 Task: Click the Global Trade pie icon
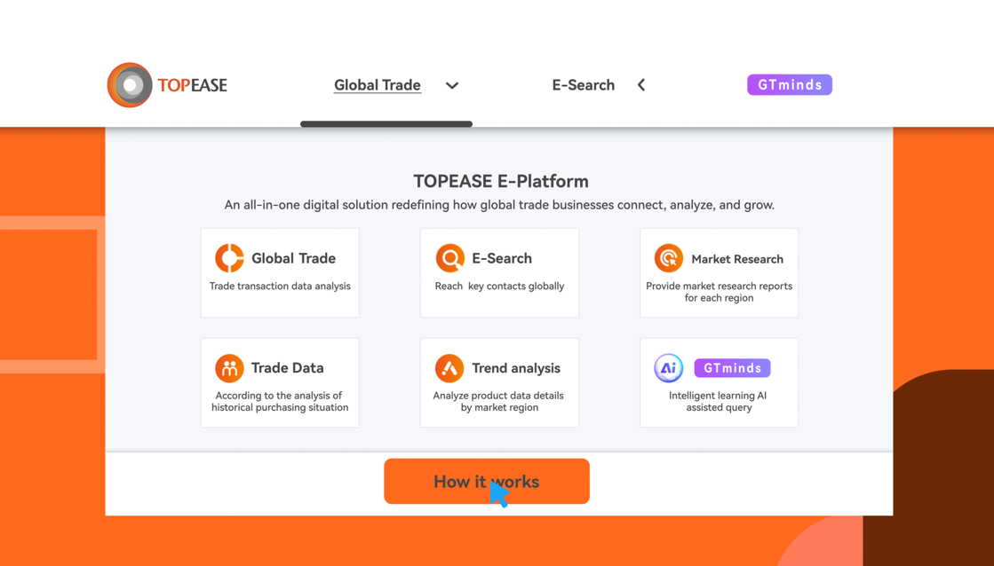coord(229,258)
